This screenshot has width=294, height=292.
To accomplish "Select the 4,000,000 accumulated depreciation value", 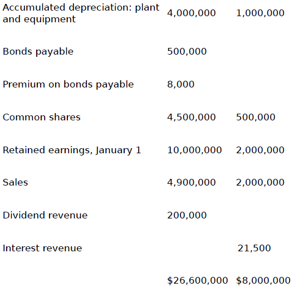I will [192, 13].
